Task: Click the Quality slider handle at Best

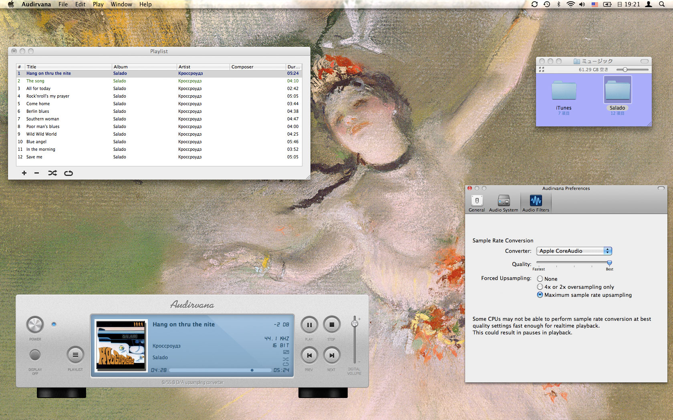Action: pos(609,263)
